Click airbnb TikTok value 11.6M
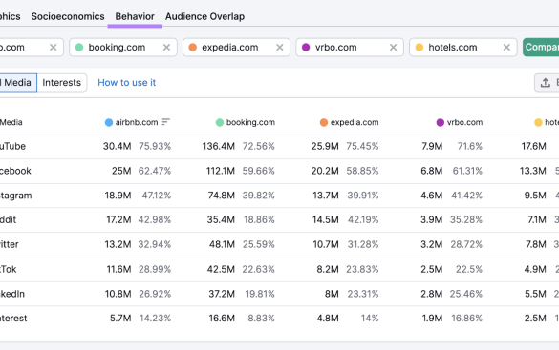The height and width of the screenshot is (350, 559). click(x=119, y=269)
